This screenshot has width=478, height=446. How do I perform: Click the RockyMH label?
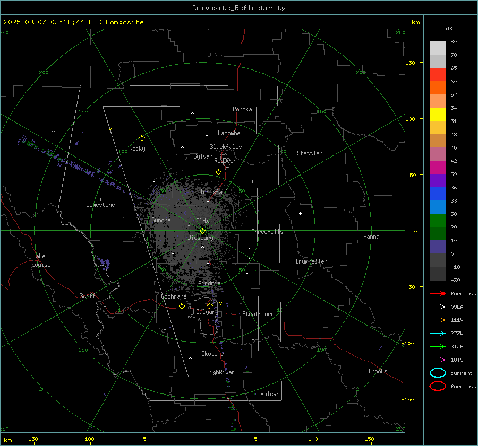coord(140,148)
